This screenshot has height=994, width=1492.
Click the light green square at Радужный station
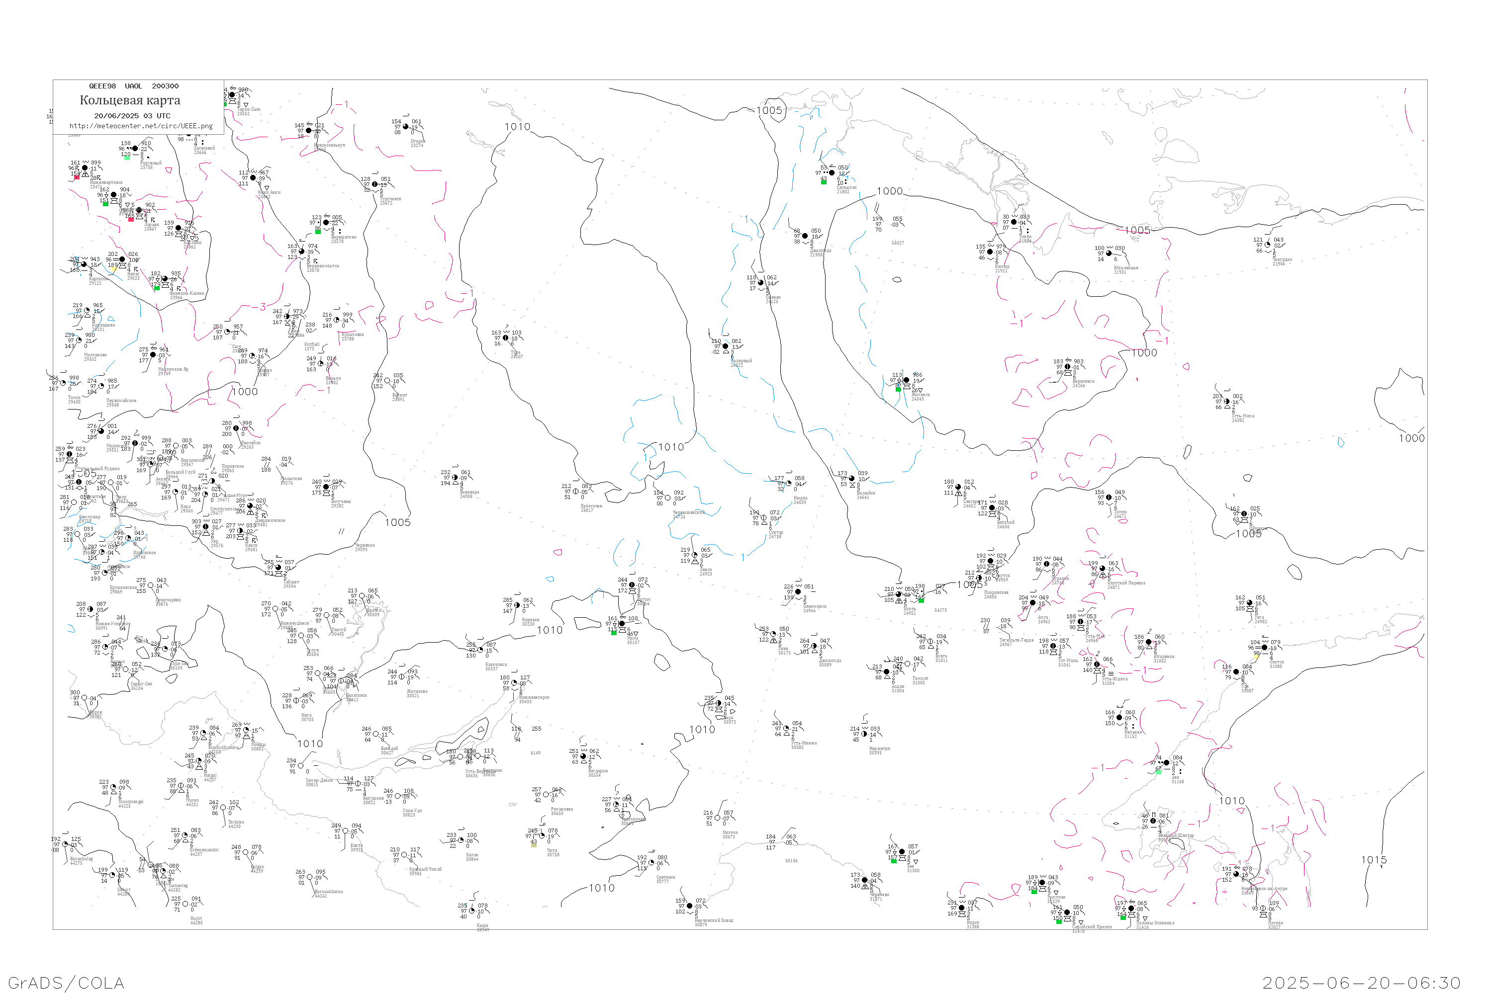pyautogui.click(x=127, y=158)
